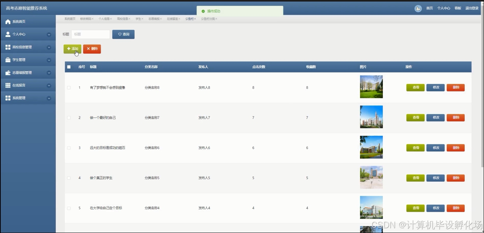The width and height of the screenshot is (484, 233).
Task: Click the home icon beside 系统首页
Action: (8, 22)
